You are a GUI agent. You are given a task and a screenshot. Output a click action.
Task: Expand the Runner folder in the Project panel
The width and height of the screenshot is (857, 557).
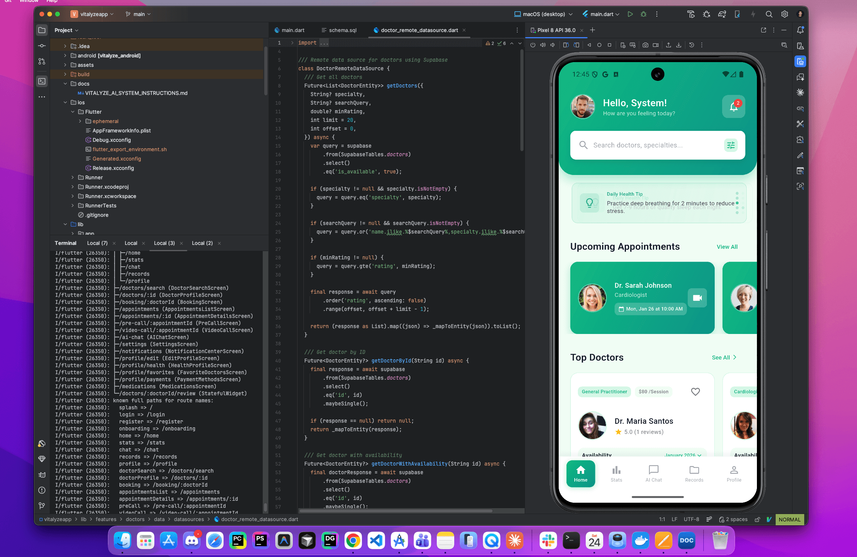(73, 177)
